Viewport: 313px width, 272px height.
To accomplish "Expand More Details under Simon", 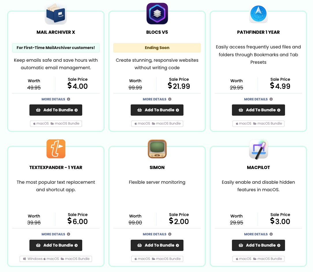I will [155, 234].
